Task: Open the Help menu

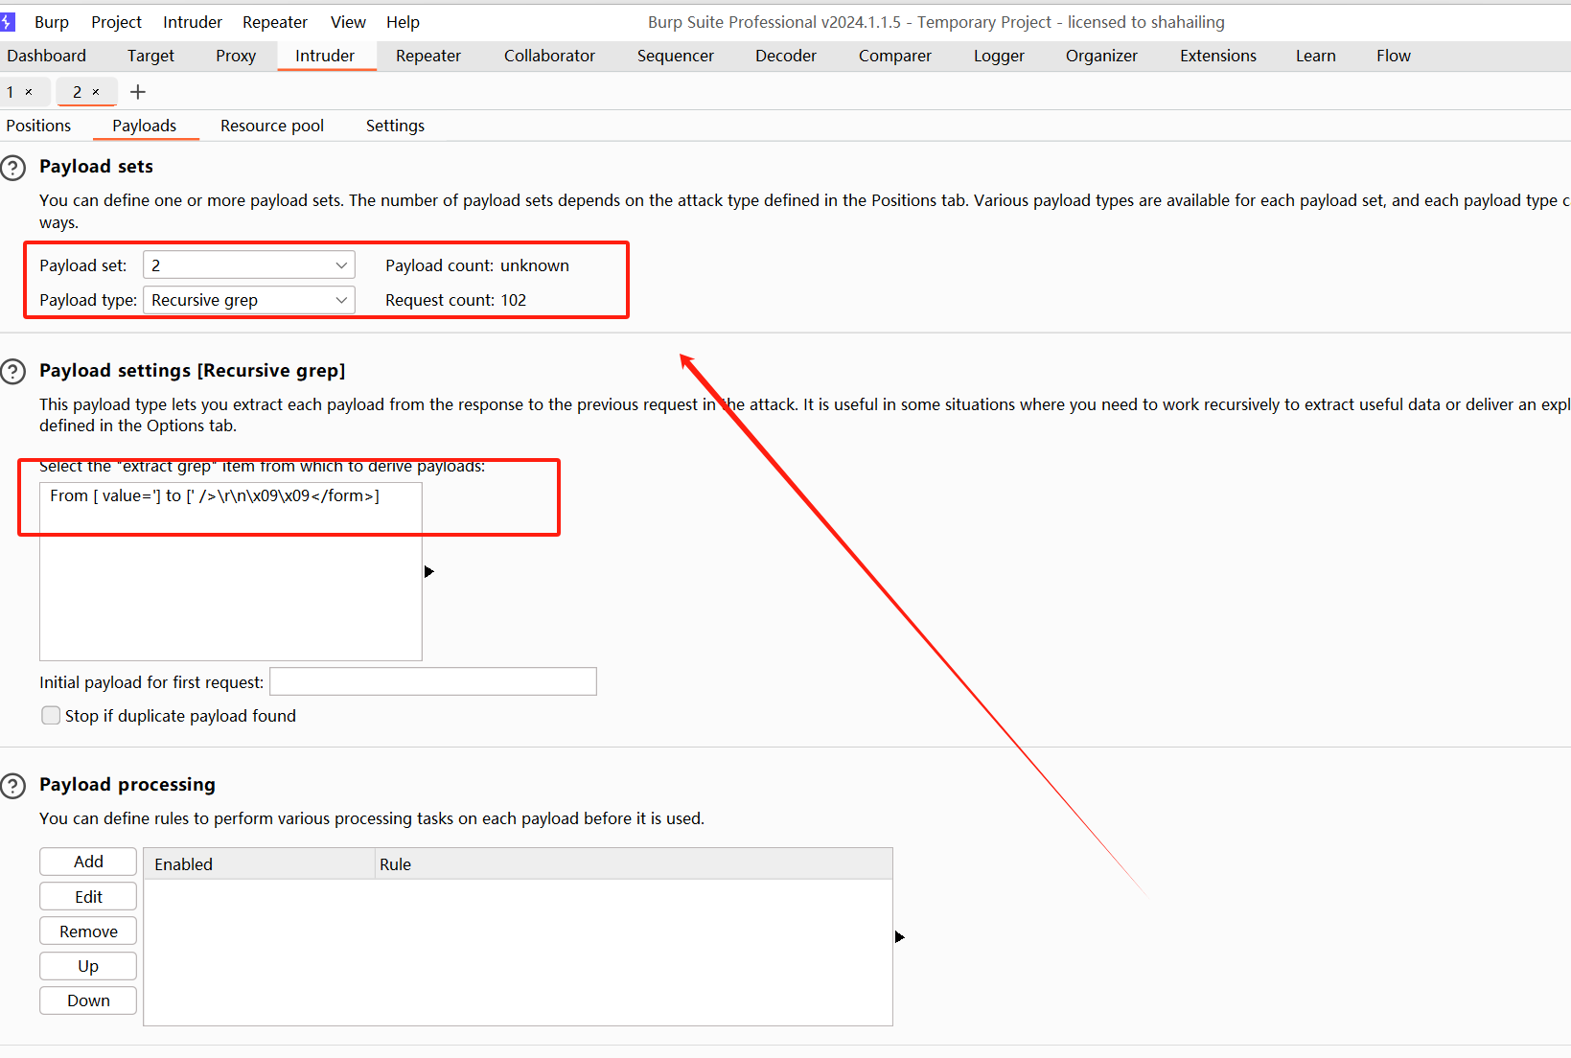Action: 403,22
